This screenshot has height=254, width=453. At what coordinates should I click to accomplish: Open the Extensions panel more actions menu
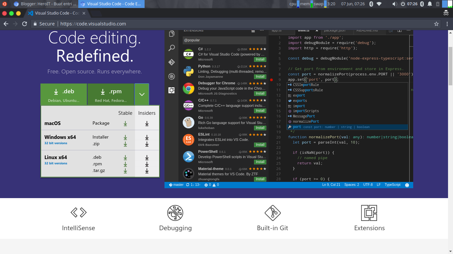[x=262, y=30]
